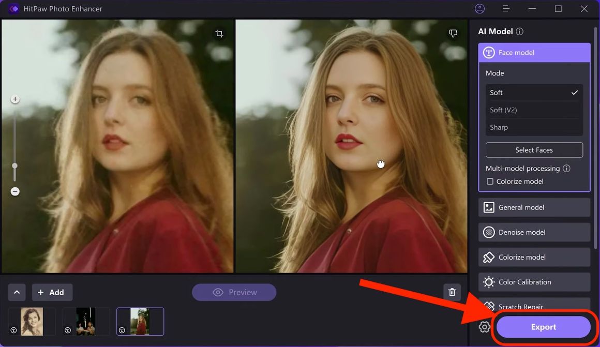
Task: Enable the Colorize model checkbox
Action: [490, 182]
